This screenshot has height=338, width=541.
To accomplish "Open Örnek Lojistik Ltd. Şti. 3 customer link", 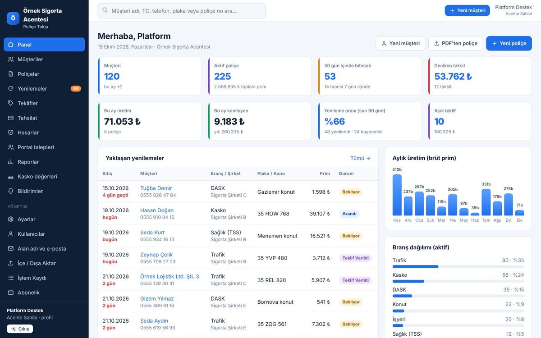I will [x=170, y=276].
